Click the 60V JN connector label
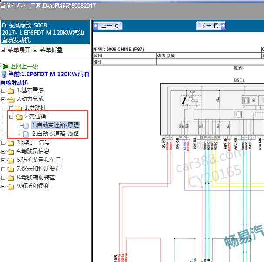Image resolution: width=264 pixels, height=262 pixels. [225, 143]
